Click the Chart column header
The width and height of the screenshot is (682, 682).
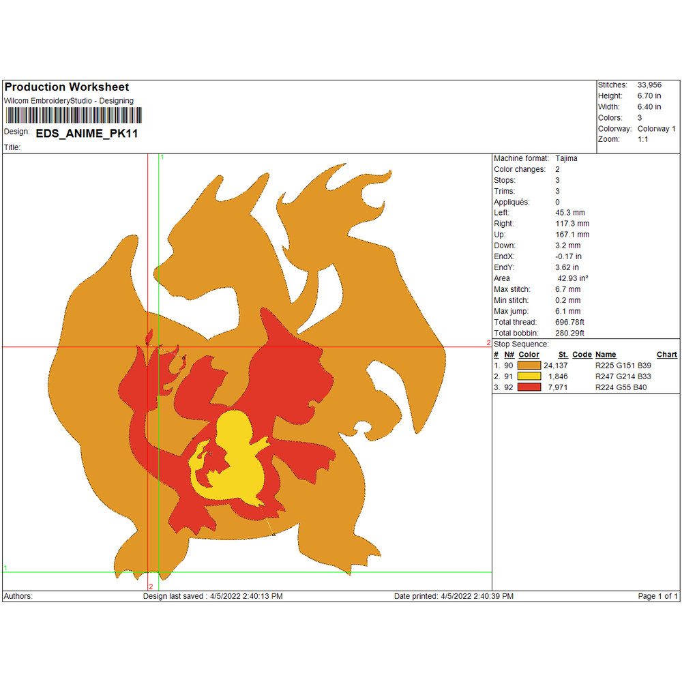pyautogui.click(x=666, y=355)
